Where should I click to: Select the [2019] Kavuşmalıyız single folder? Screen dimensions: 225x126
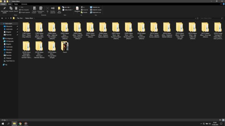tap(52, 50)
